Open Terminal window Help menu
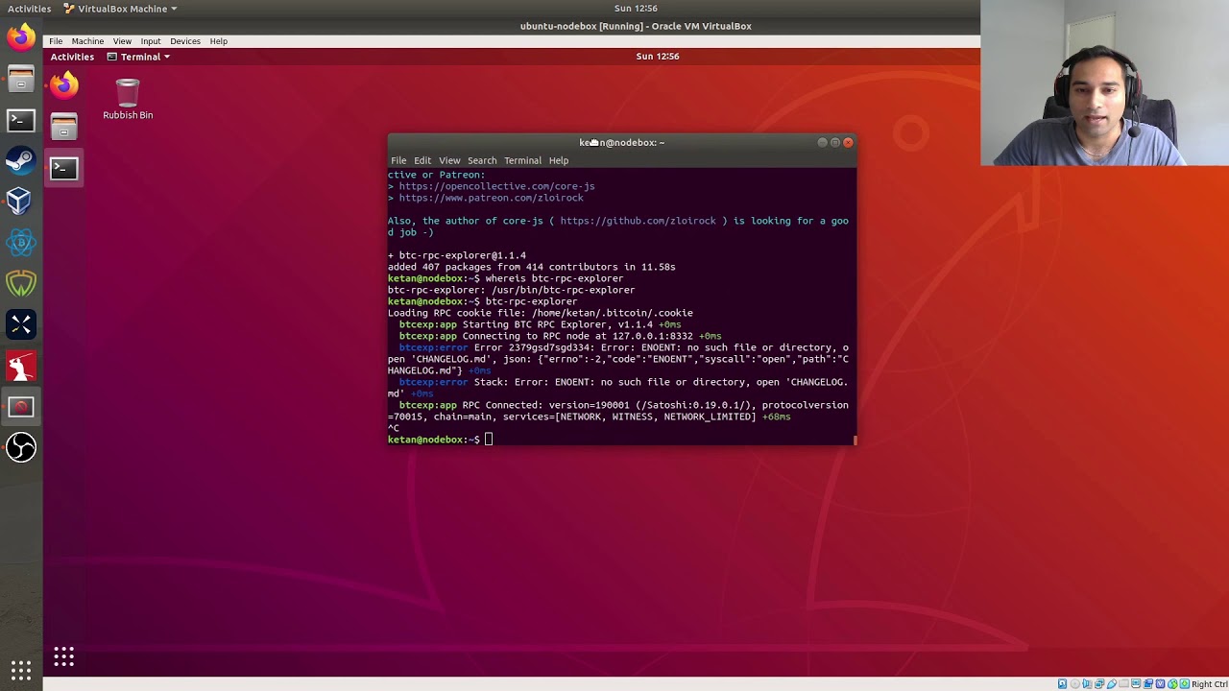The height and width of the screenshot is (691, 1229). click(559, 160)
